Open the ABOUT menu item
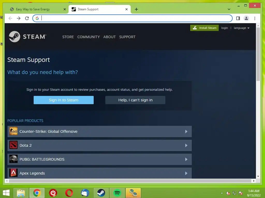 pos(109,37)
